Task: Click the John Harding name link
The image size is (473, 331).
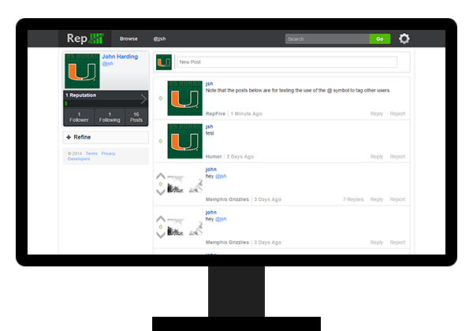Action: click(120, 57)
